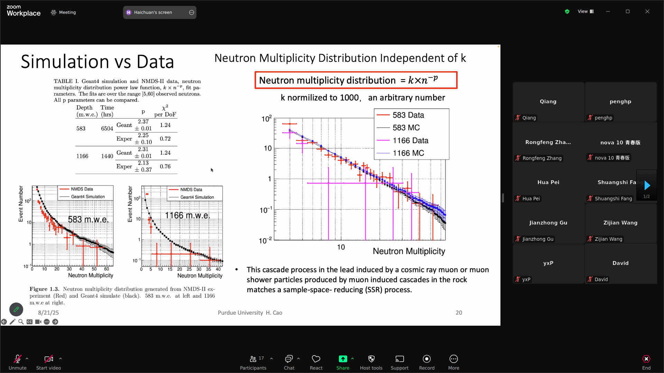Click muted mic icon beside penghp's name
The width and height of the screenshot is (664, 373).
tap(590, 118)
